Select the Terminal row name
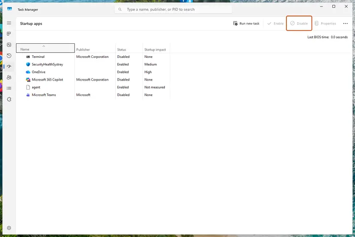Screen dimensions: 355x237 [38, 57]
